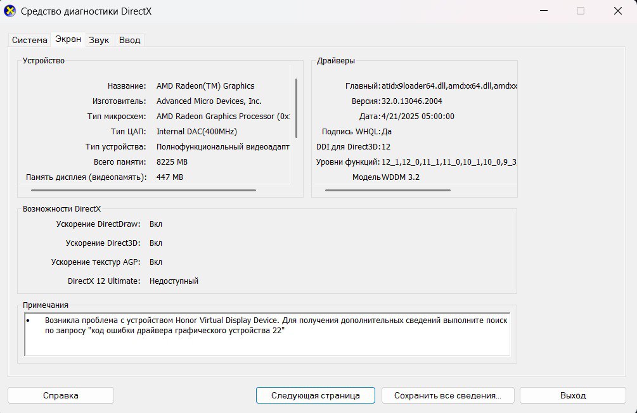Click the DDI для Direct3D value 12

385,146
